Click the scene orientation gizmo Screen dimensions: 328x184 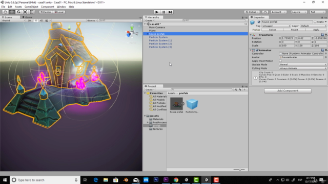click(132, 33)
